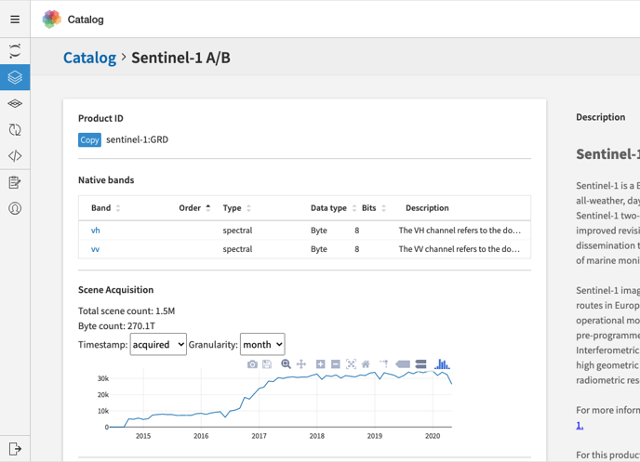Download plot as PNG camera icon

[x=252, y=364]
